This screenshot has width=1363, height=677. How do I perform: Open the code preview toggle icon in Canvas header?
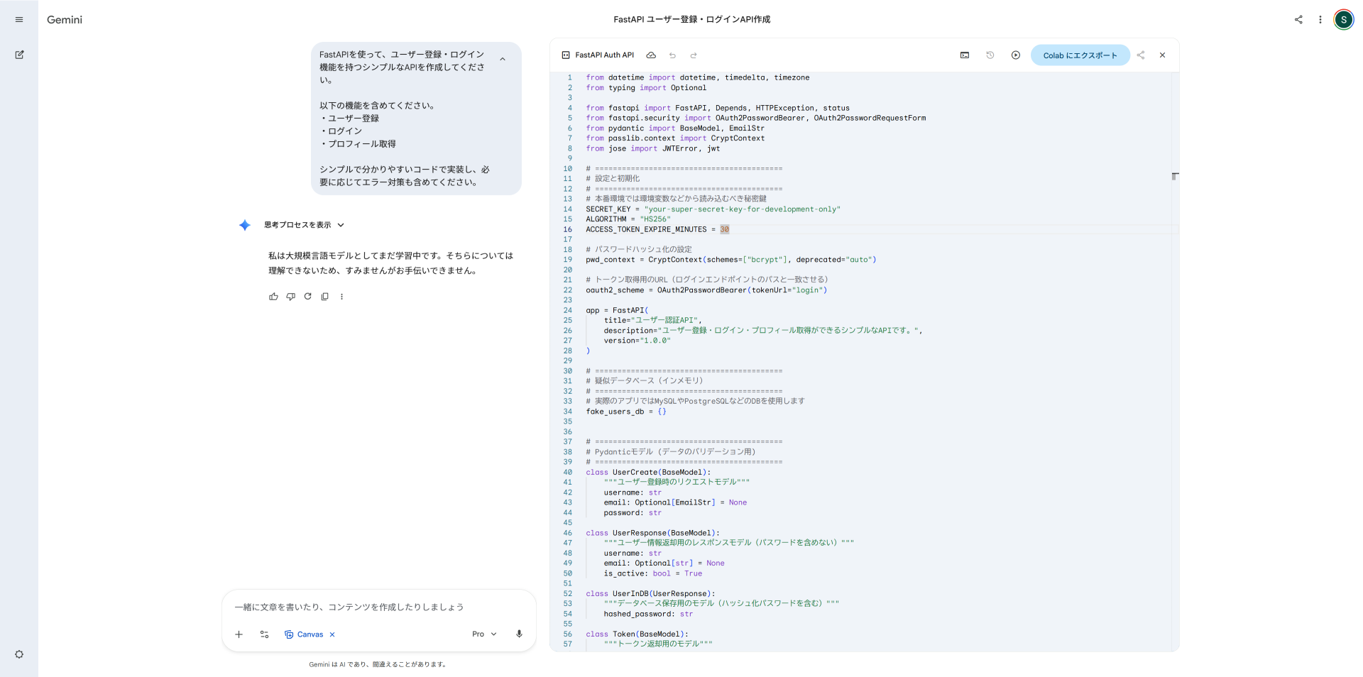(566, 55)
